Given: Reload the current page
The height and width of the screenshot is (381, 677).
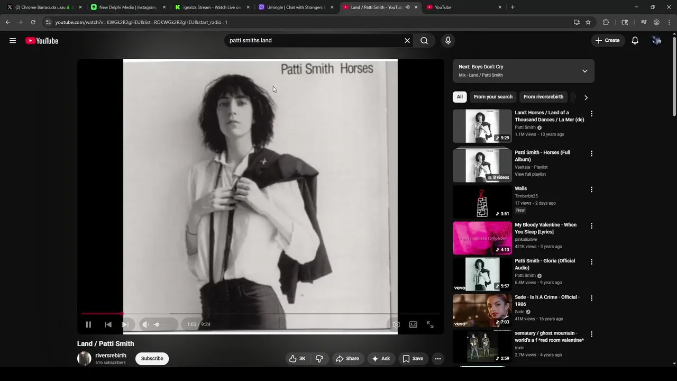Looking at the screenshot, I should coord(33,22).
